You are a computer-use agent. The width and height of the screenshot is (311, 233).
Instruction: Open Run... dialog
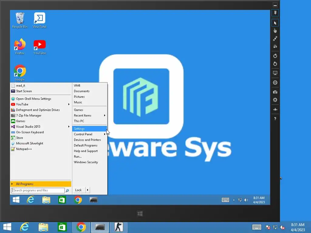(90, 156)
